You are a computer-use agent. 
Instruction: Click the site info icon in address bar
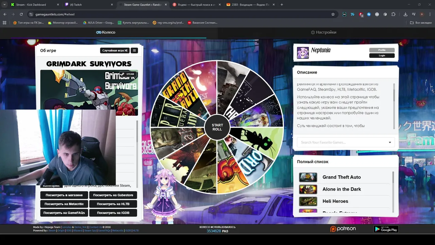(x=31, y=14)
